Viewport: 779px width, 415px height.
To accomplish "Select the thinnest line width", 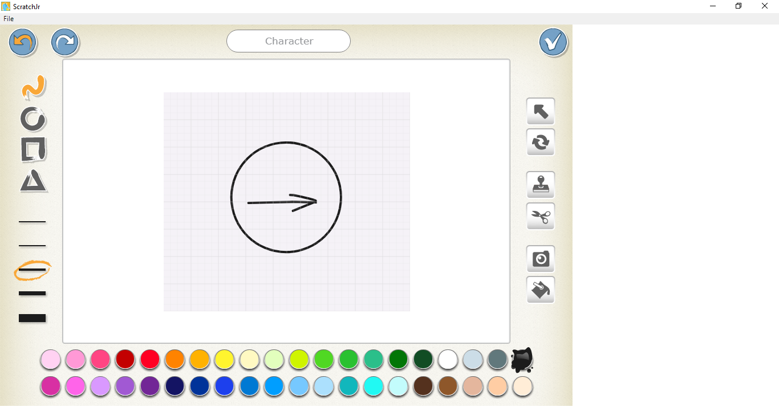I will [x=33, y=221].
